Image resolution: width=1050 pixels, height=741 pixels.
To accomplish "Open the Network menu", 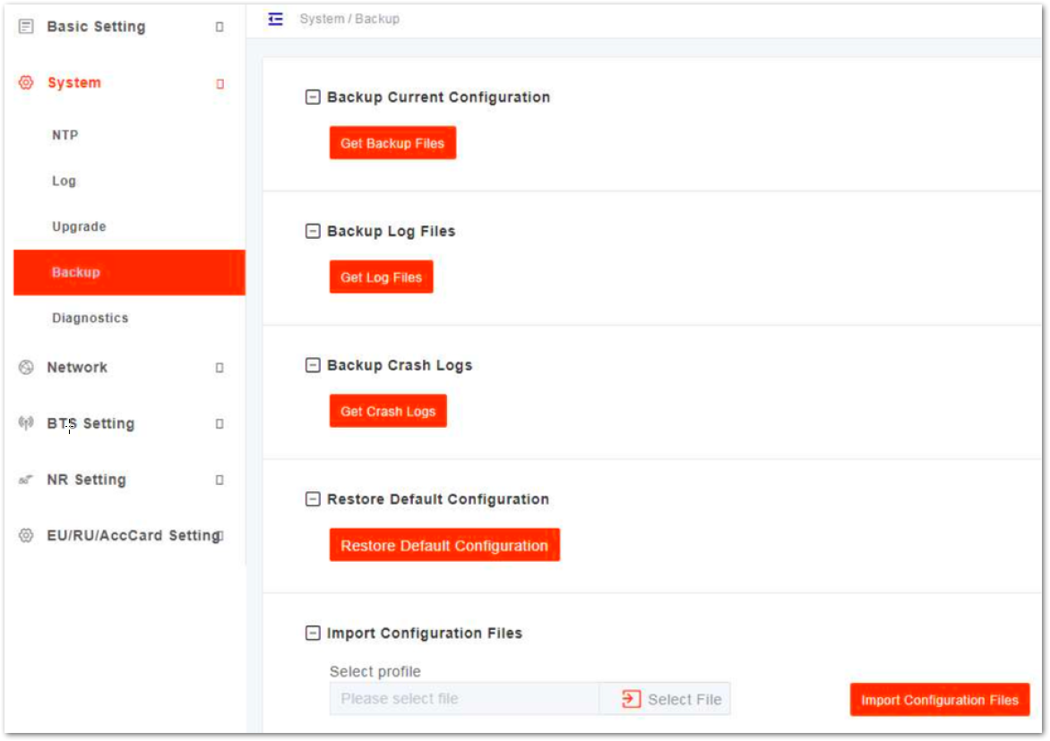I will (x=77, y=367).
